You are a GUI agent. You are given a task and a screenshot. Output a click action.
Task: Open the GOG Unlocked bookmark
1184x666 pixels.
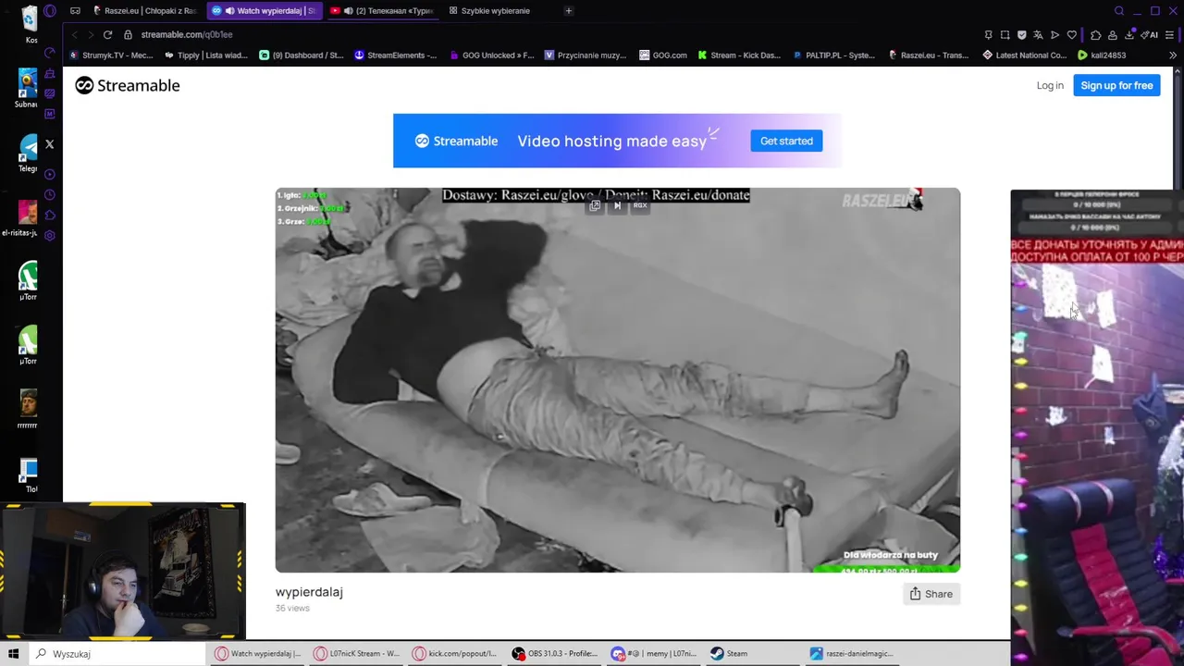[492, 55]
